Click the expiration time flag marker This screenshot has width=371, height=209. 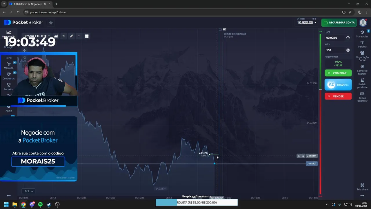224,29
